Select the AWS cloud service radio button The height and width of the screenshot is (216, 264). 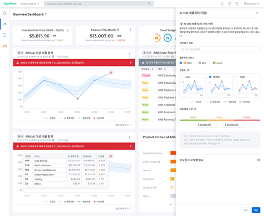181,63
